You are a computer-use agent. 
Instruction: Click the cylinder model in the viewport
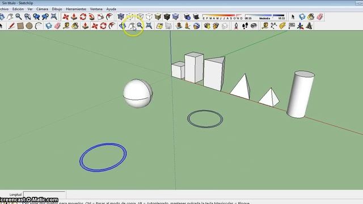click(300, 95)
